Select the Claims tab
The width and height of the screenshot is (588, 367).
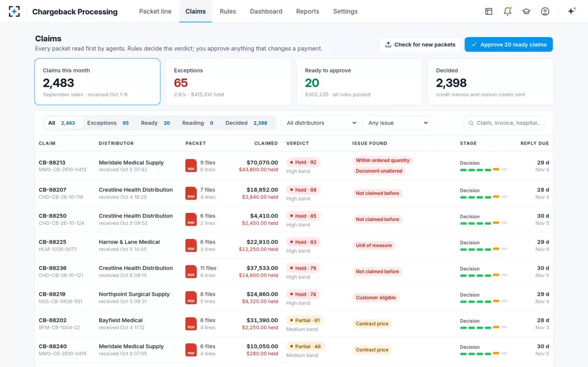pos(196,11)
